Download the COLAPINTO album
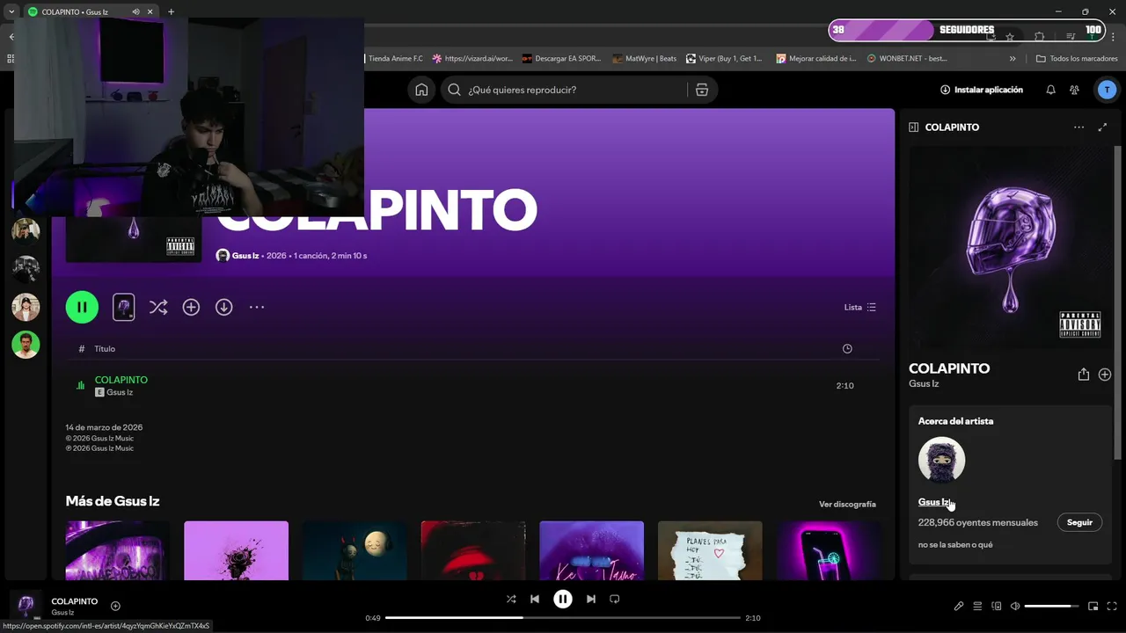This screenshot has width=1126, height=633. (224, 307)
